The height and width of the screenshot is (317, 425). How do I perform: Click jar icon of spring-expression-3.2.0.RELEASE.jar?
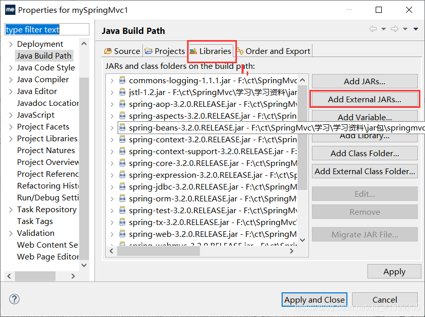click(122, 175)
